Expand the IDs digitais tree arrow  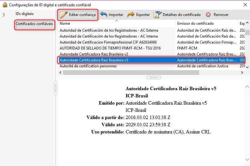click(x=4, y=15)
